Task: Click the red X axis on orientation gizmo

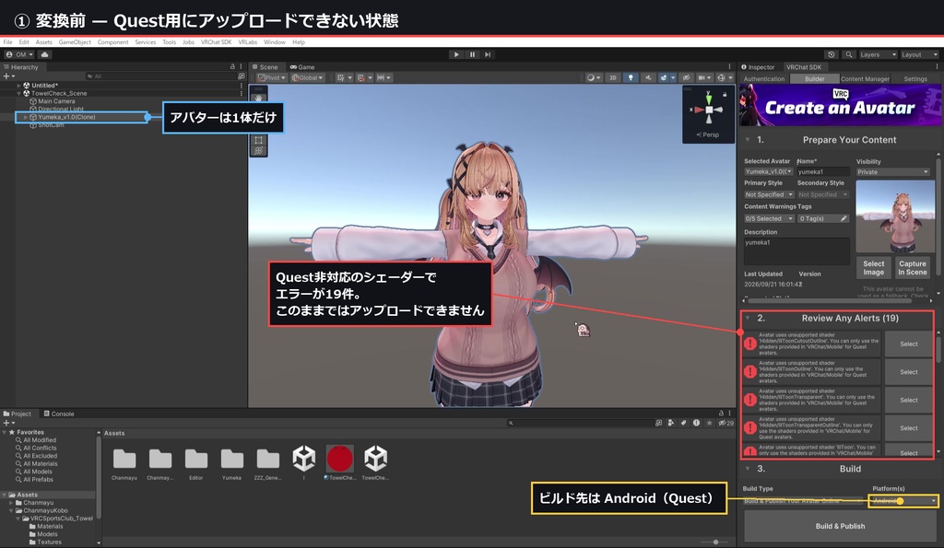Action: click(x=699, y=111)
